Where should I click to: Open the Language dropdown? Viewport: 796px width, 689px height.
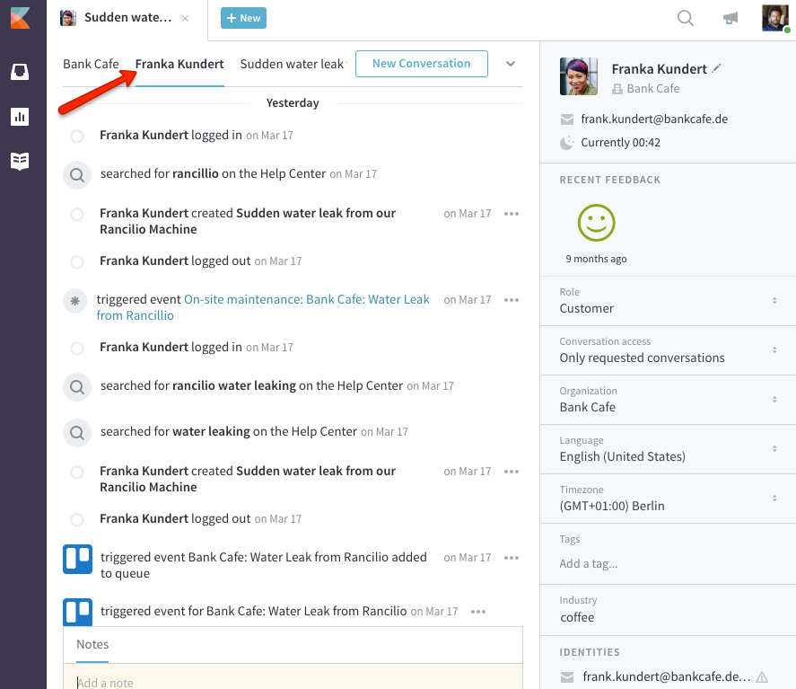coord(668,449)
